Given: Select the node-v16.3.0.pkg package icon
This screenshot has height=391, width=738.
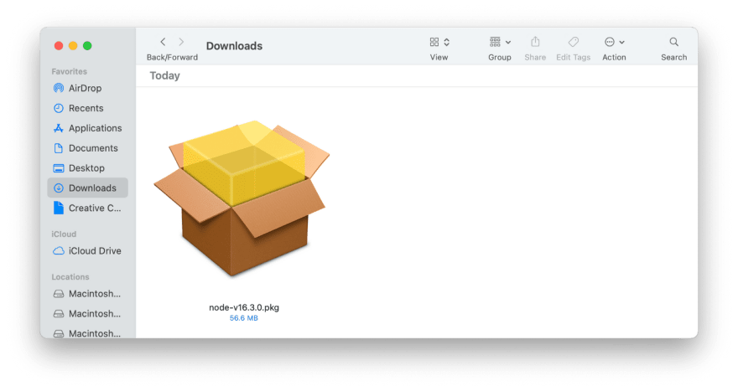Looking at the screenshot, I should coord(242,198).
